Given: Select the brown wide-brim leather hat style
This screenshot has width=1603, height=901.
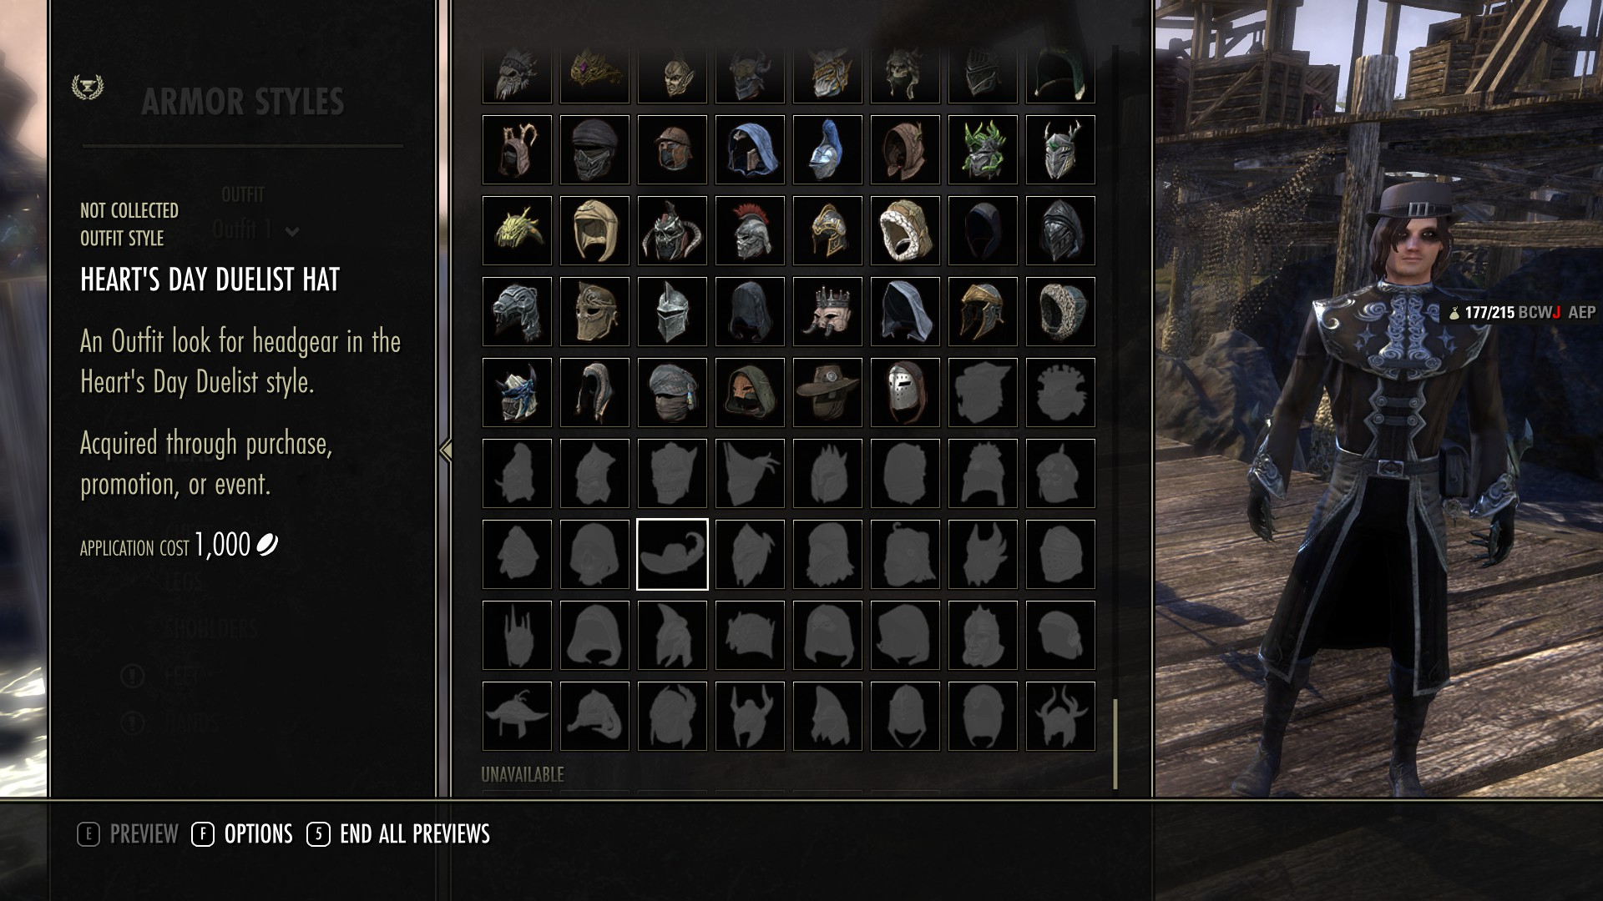Looking at the screenshot, I should [827, 393].
